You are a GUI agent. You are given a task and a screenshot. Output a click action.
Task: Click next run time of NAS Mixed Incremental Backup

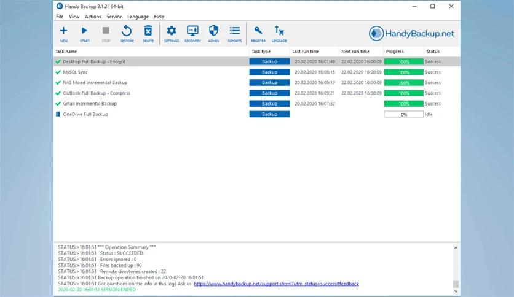[x=362, y=82]
